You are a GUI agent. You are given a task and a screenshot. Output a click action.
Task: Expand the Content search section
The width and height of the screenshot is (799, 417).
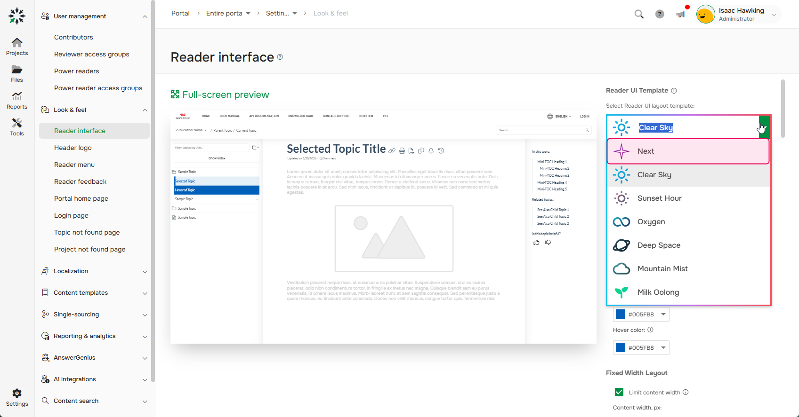click(145, 401)
